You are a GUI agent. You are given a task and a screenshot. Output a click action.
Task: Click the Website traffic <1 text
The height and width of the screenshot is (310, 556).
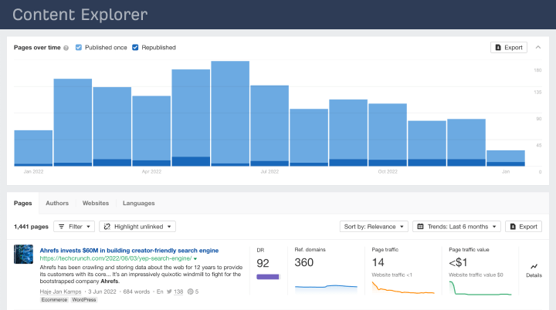click(x=392, y=275)
